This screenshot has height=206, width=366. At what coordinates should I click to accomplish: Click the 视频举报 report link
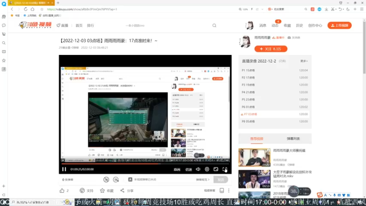(x=210, y=190)
